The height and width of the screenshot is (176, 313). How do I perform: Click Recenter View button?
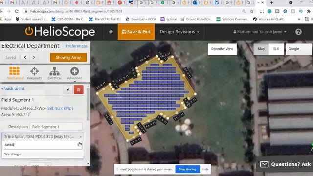pos(222,49)
